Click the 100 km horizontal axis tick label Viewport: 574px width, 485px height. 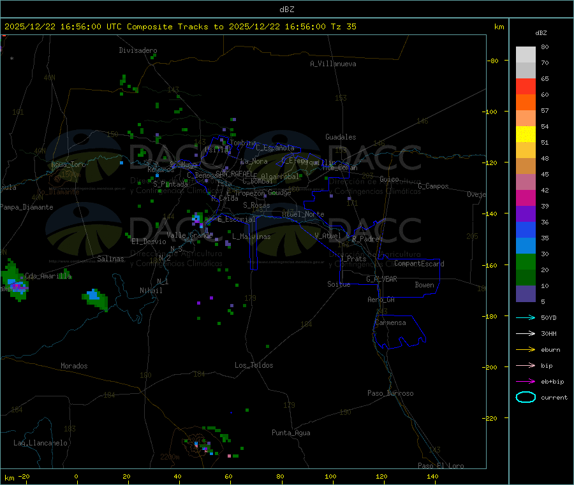coord(330,477)
